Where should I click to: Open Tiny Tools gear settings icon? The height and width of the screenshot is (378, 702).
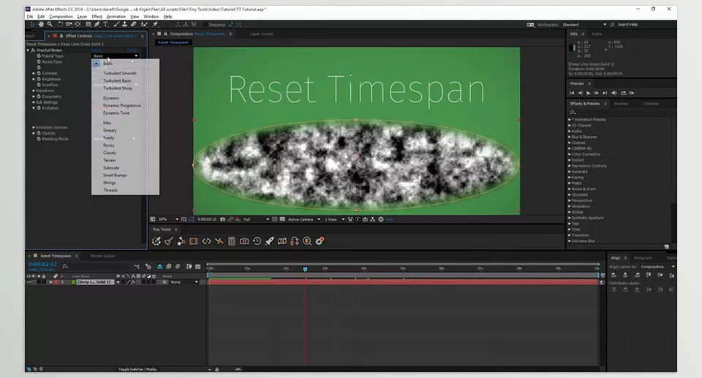tap(320, 241)
